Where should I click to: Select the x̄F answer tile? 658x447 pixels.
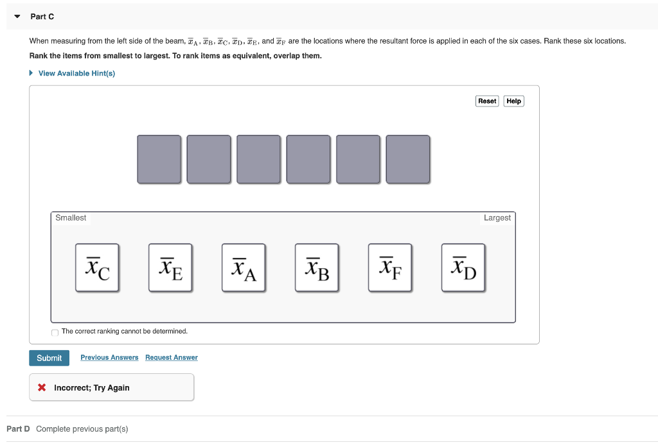(x=389, y=267)
